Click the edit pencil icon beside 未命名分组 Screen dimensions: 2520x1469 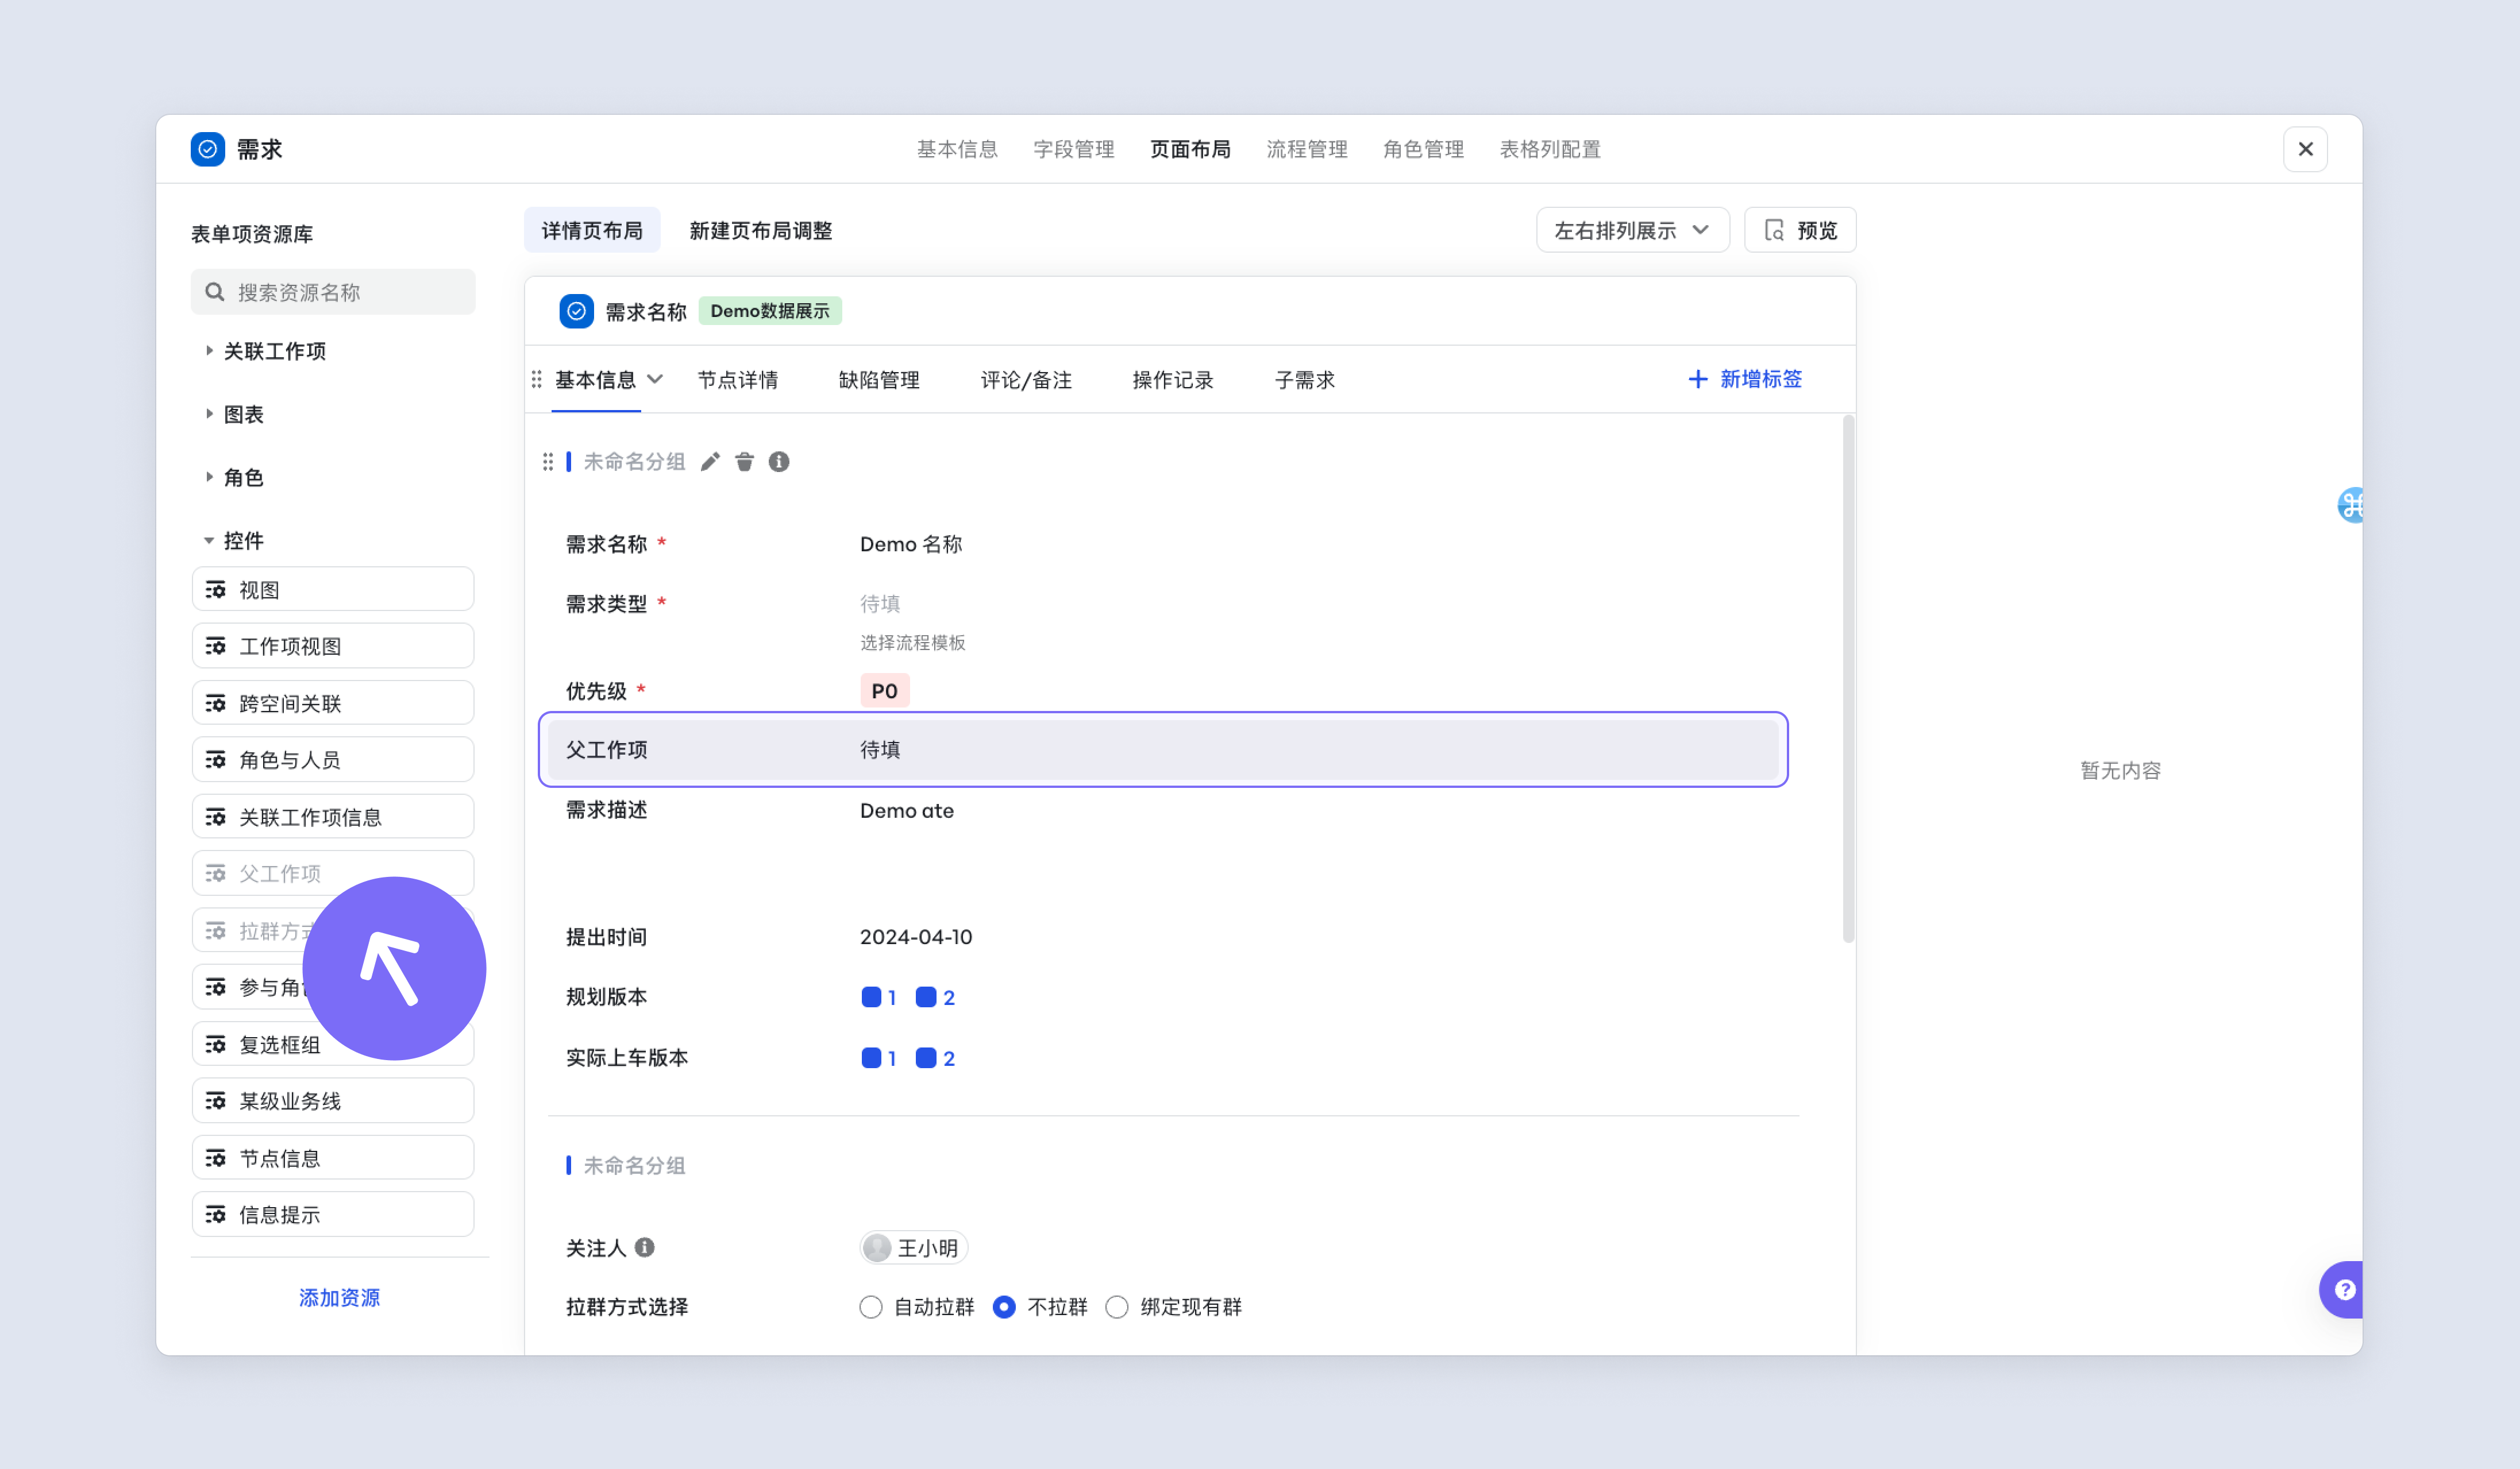(710, 462)
